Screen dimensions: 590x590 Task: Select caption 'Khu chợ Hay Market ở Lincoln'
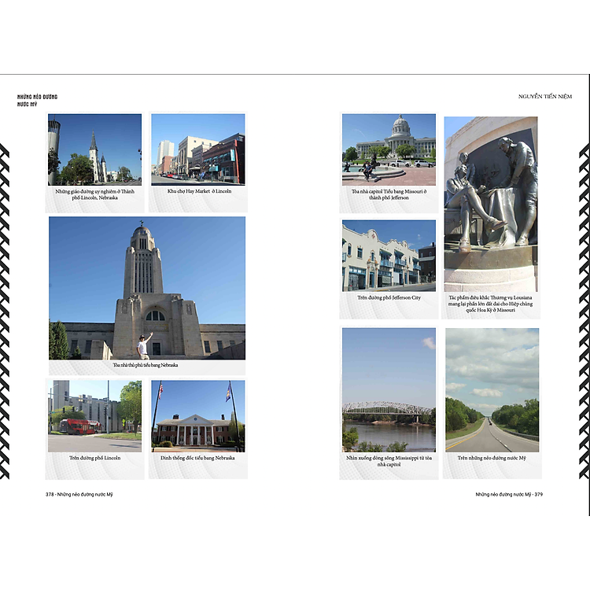pyautogui.click(x=199, y=191)
